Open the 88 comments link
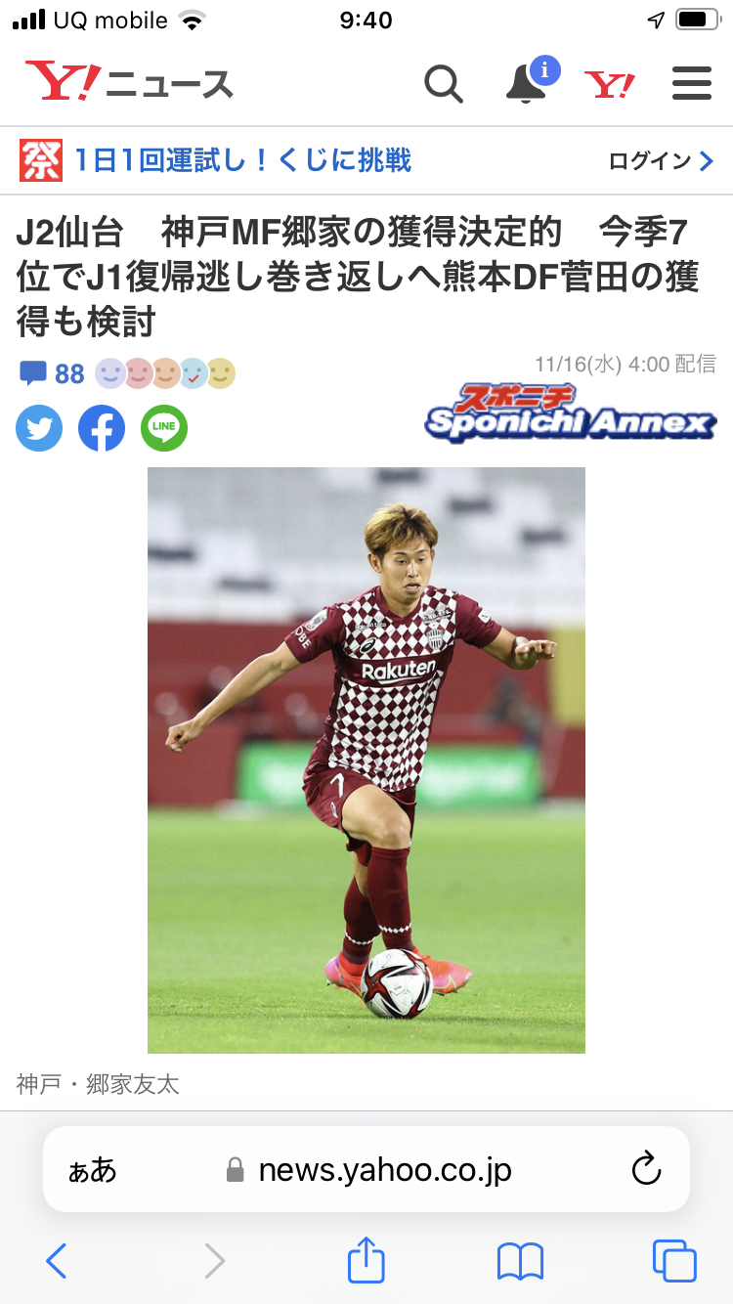This screenshot has width=733, height=1304. 53,373
